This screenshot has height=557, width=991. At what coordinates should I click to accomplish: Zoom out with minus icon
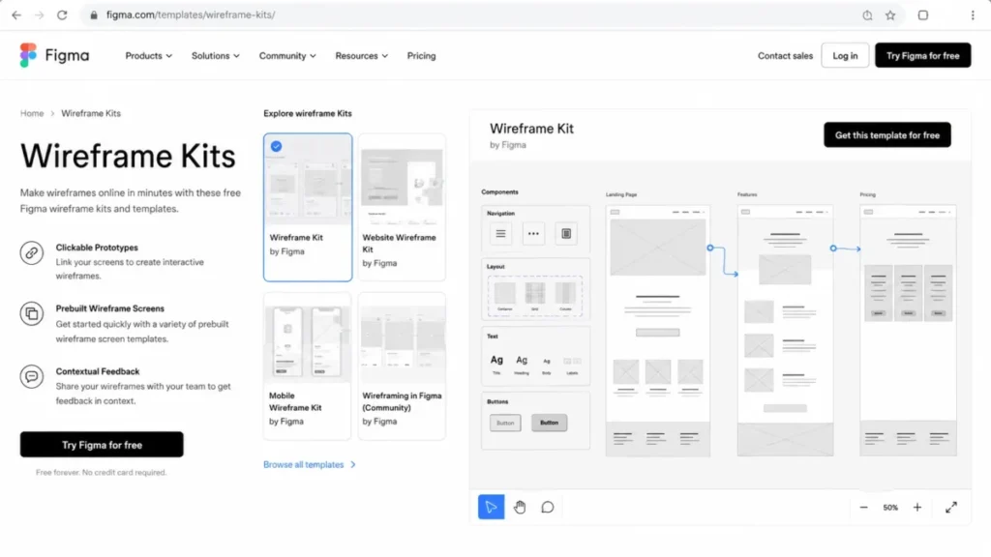[863, 507]
